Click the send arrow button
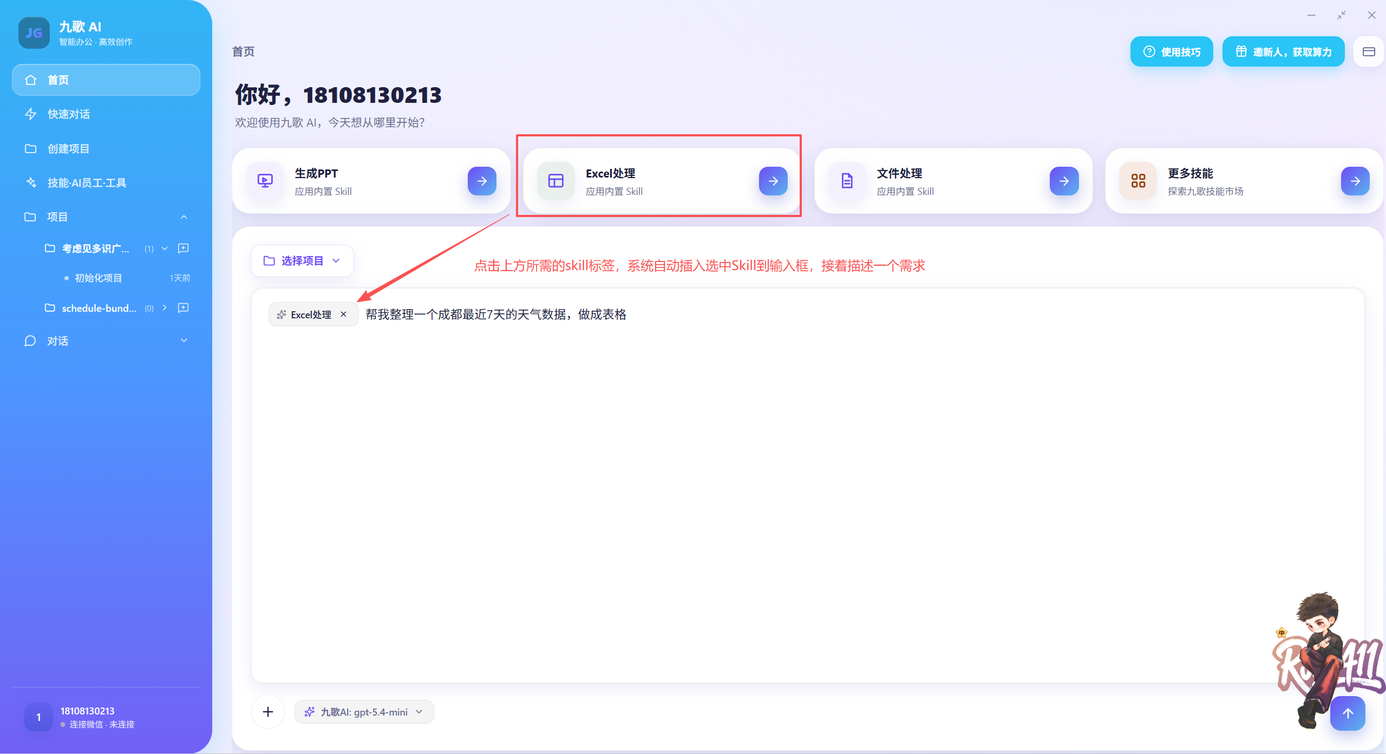This screenshot has height=754, width=1386. pyautogui.click(x=1348, y=713)
